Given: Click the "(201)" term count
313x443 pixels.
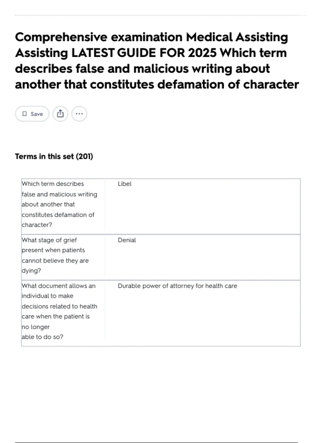Looking at the screenshot, I should point(84,156).
